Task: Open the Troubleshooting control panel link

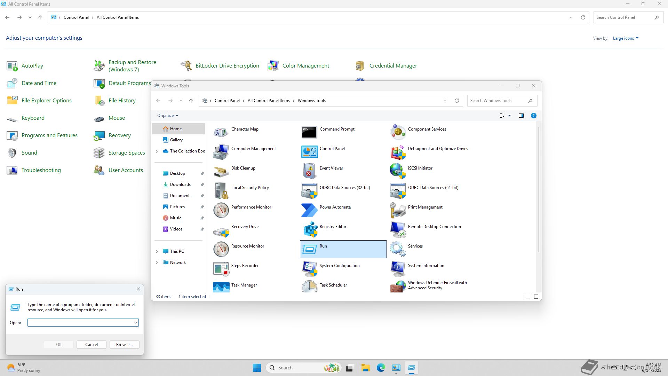Action: [41, 170]
